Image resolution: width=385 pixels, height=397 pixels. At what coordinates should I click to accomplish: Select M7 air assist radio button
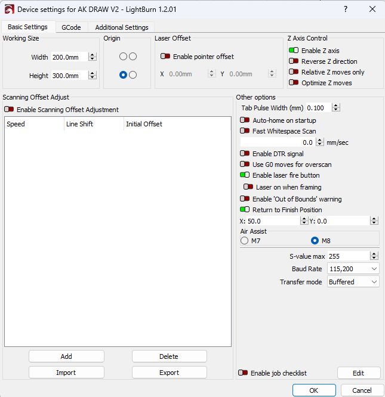click(x=244, y=241)
